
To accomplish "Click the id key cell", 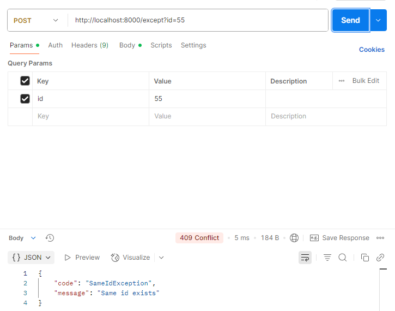I will coord(90,99).
